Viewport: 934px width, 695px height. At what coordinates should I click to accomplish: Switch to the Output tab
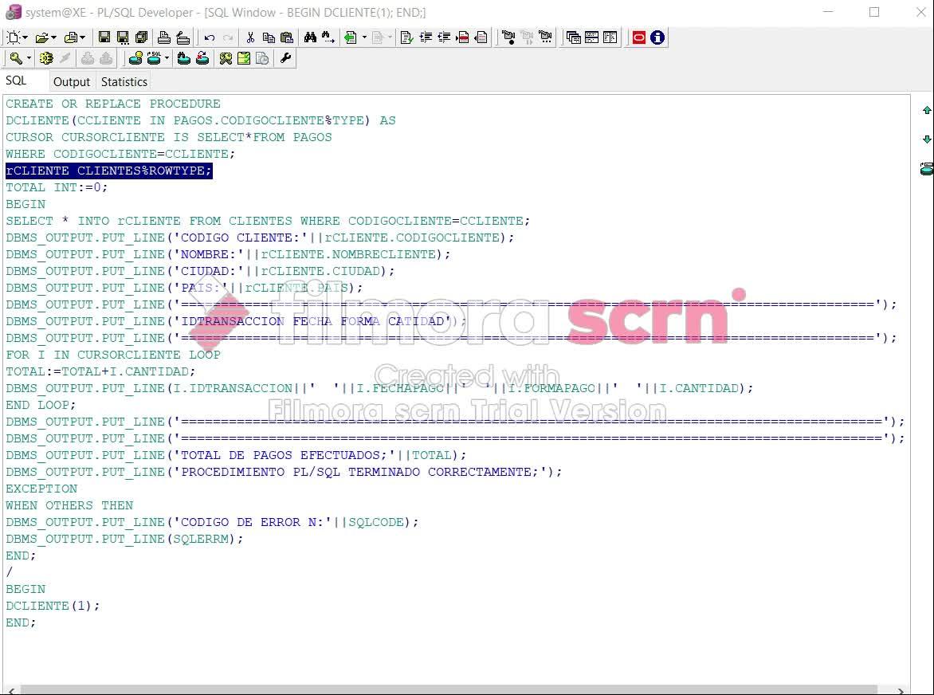[x=72, y=81]
